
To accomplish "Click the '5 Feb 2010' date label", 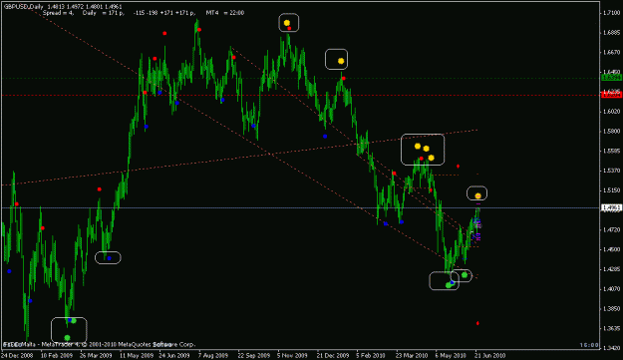I will [x=370, y=355].
